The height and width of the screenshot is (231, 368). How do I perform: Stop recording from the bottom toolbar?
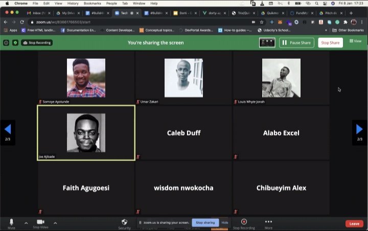[x=244, y=224]
